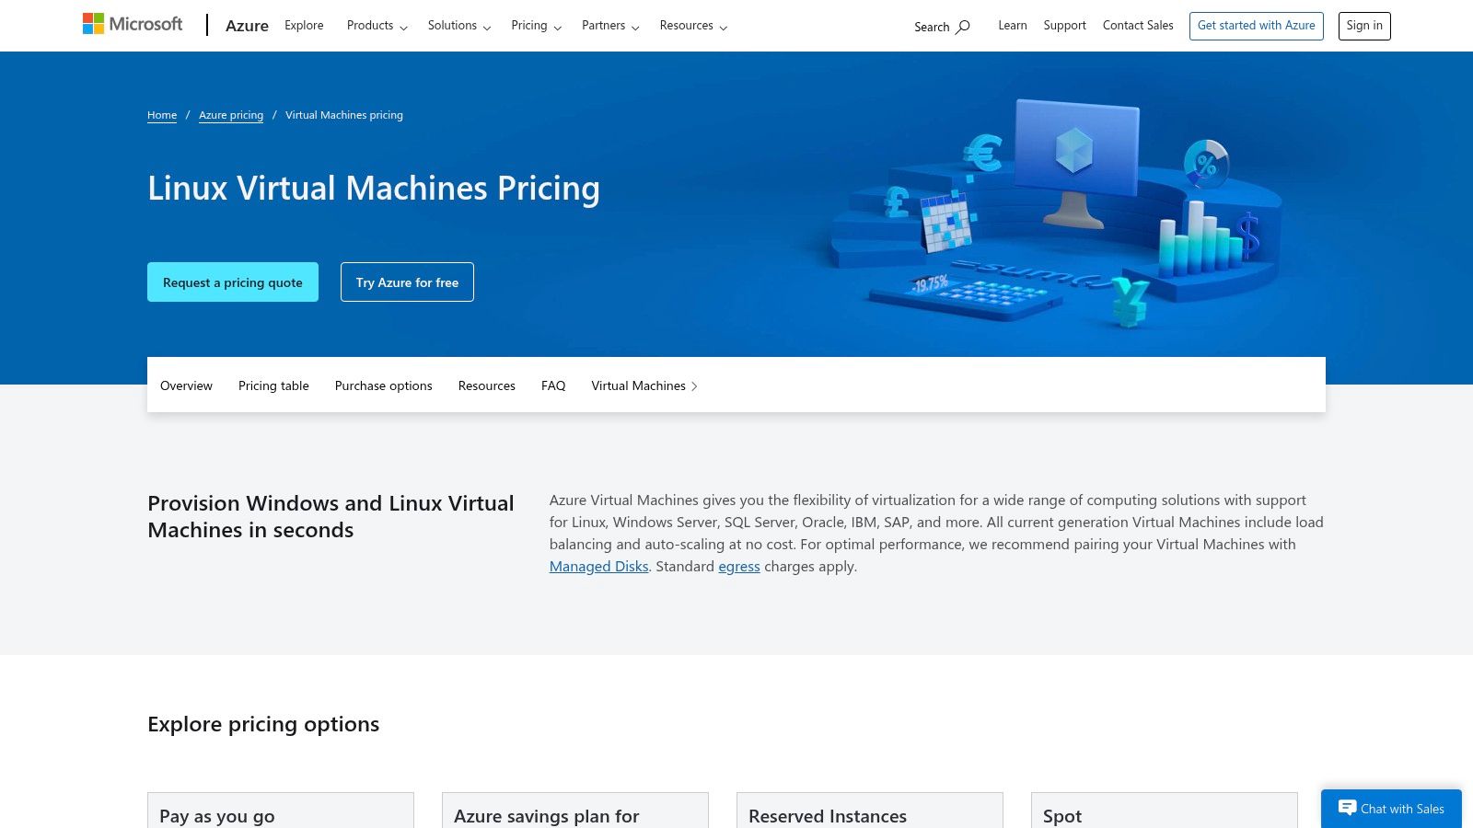
Task: Click Try Azure for free
Action: 407,282
